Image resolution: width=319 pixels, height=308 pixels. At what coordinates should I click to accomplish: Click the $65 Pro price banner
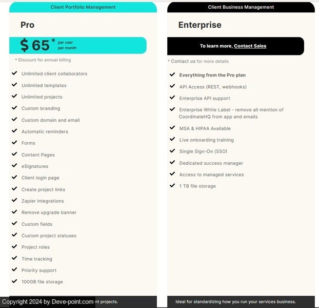[78, 45]
